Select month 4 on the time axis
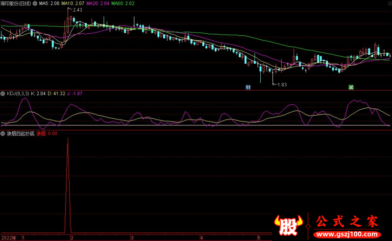 201,238
